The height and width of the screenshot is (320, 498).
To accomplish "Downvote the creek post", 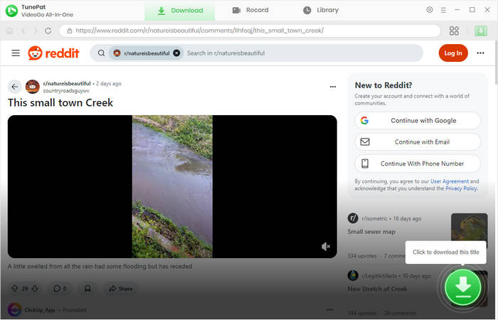I will (x=35, y=288).
